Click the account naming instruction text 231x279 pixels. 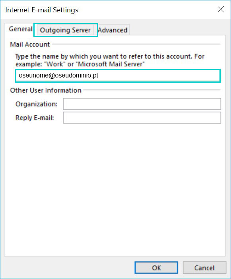[110, 60]
